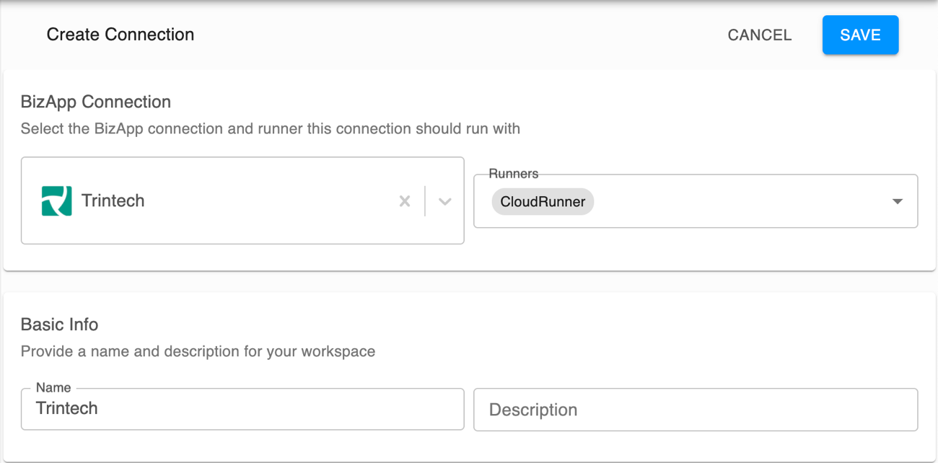This screenshot has width=938, height=463.
Task: Clear the selected Trintech BizApp connection
Action: click(405, 201)
